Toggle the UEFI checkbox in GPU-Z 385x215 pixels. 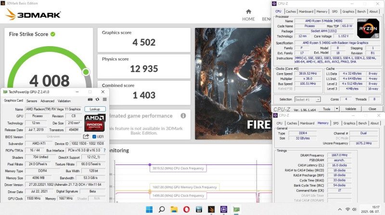coord(94,137)
